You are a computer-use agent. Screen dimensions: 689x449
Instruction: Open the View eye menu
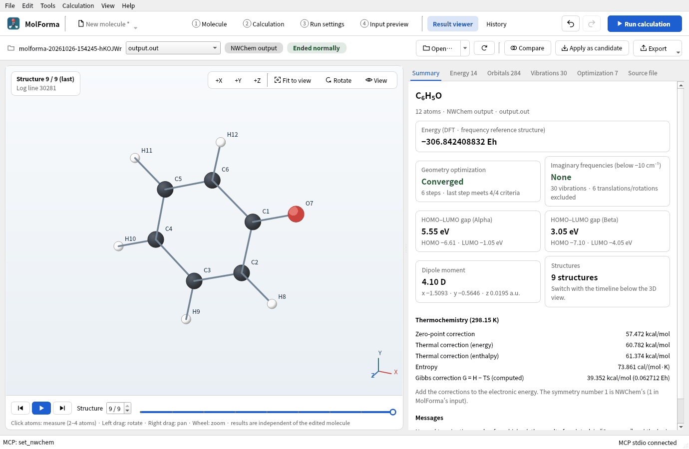[376, 80]
